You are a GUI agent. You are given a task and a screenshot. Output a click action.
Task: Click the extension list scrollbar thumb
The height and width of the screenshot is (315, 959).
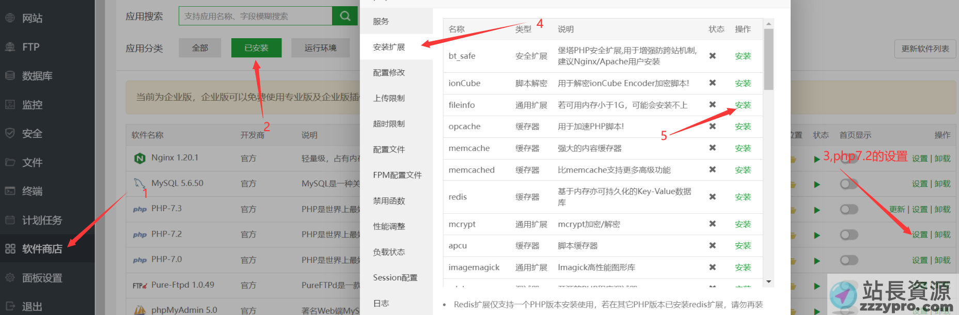[768, 59]
